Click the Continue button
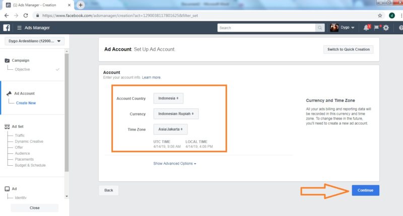Viewport: 403px width, 216px height. click(x=366, y=190)
